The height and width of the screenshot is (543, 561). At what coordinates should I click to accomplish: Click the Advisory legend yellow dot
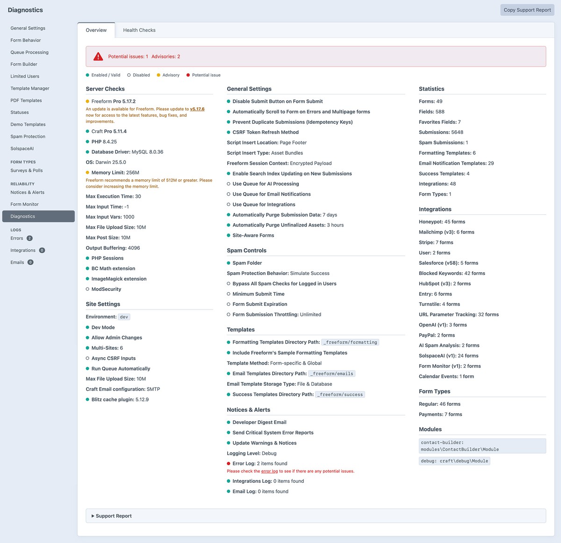pyautogui.click(x=158, y=75)
